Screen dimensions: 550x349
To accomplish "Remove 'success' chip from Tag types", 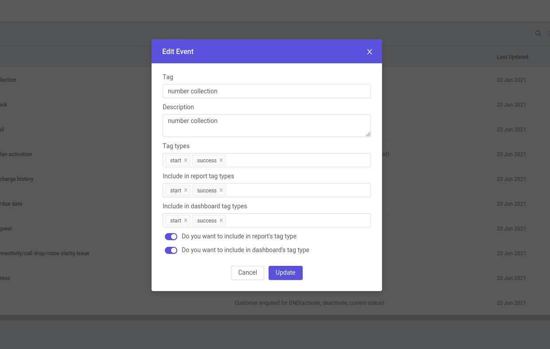I will click(221, 160).
